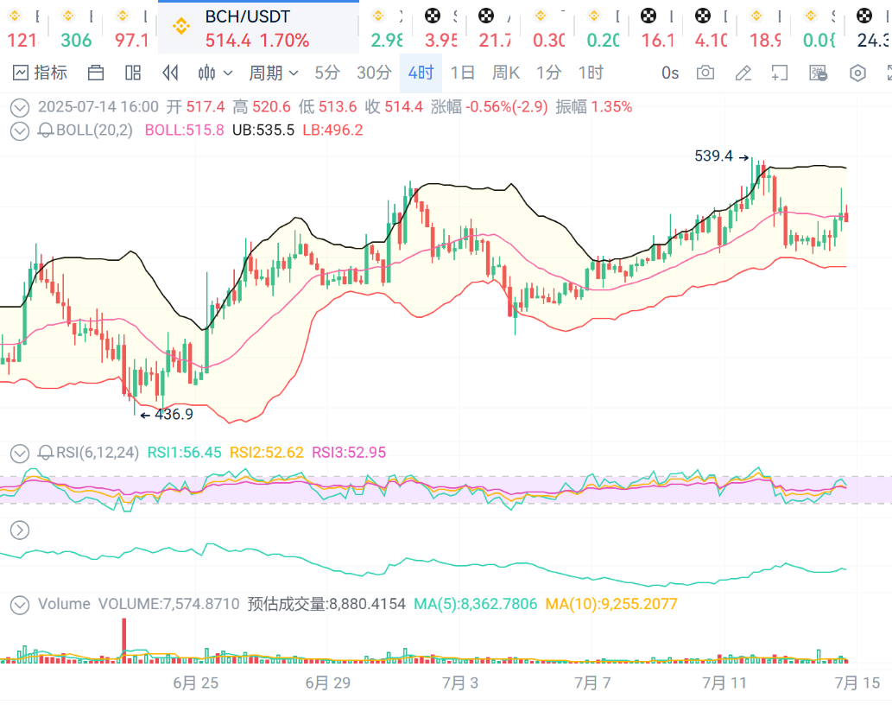Open the ticker tab priced 4.10
Viewport: 892px width, 705px height.
click(712, 28)
